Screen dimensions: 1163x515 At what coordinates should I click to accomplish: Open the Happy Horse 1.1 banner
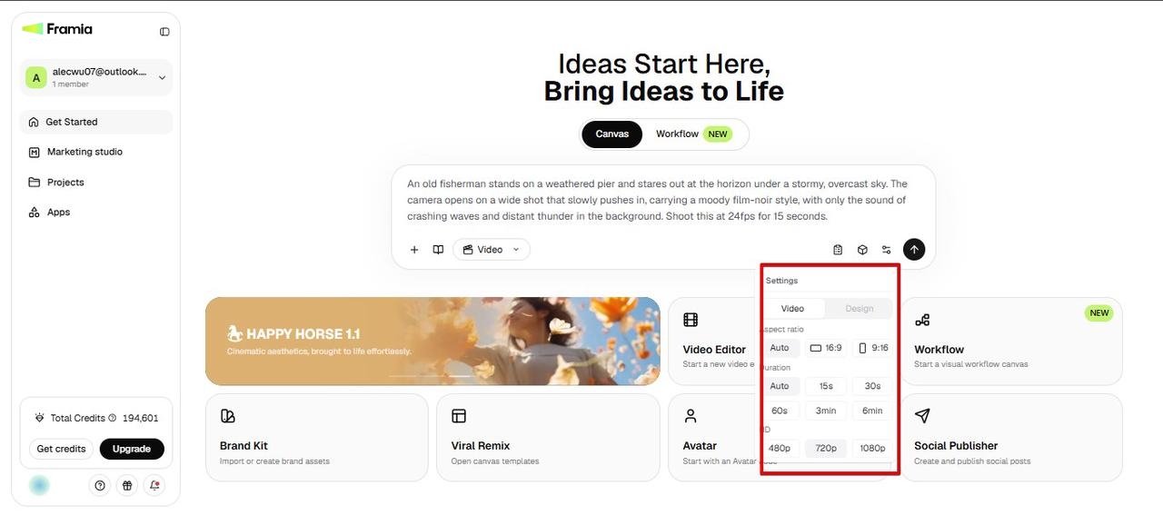[432, 342]
